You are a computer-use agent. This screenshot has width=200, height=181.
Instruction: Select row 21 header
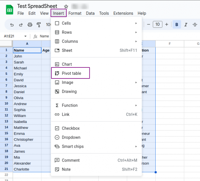tap(6, 169)
